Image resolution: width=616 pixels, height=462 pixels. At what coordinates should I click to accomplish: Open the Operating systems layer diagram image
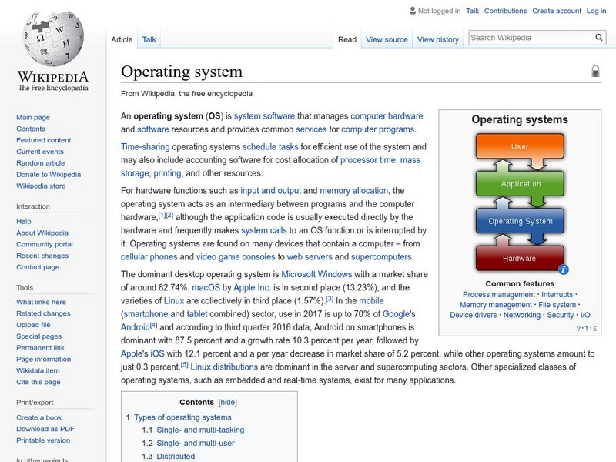tap(520, 203)
